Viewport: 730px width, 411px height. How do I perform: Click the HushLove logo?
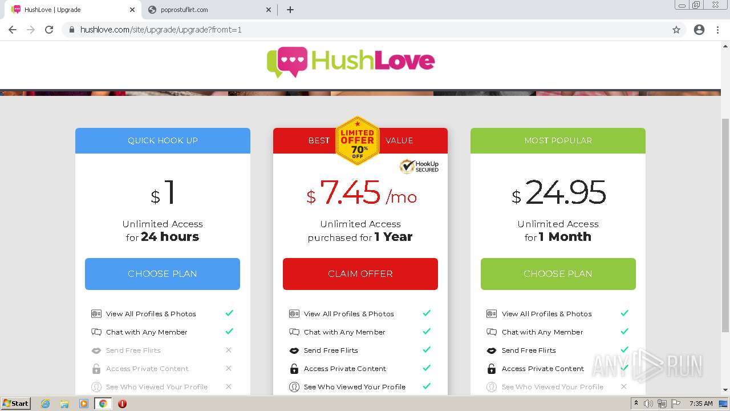tap(351, 62)
